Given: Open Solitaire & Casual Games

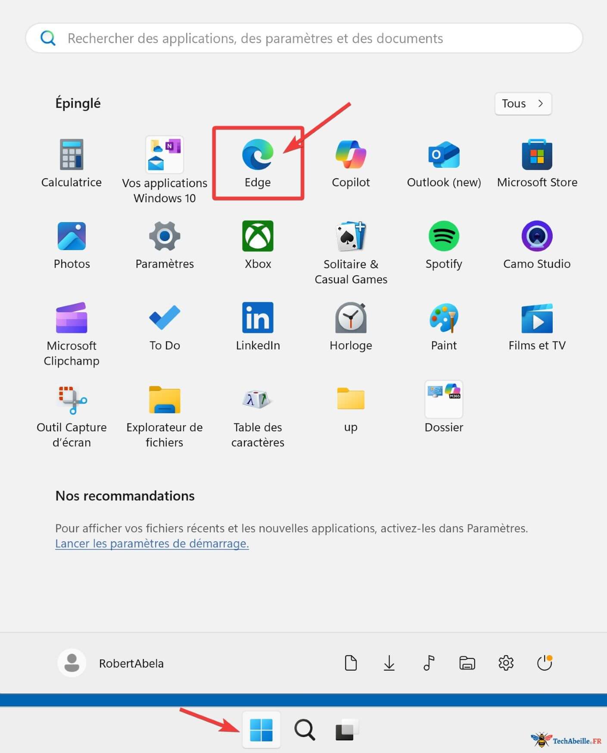Looking at the screenshot, I should pyautogui.click(x=351, y=253).
